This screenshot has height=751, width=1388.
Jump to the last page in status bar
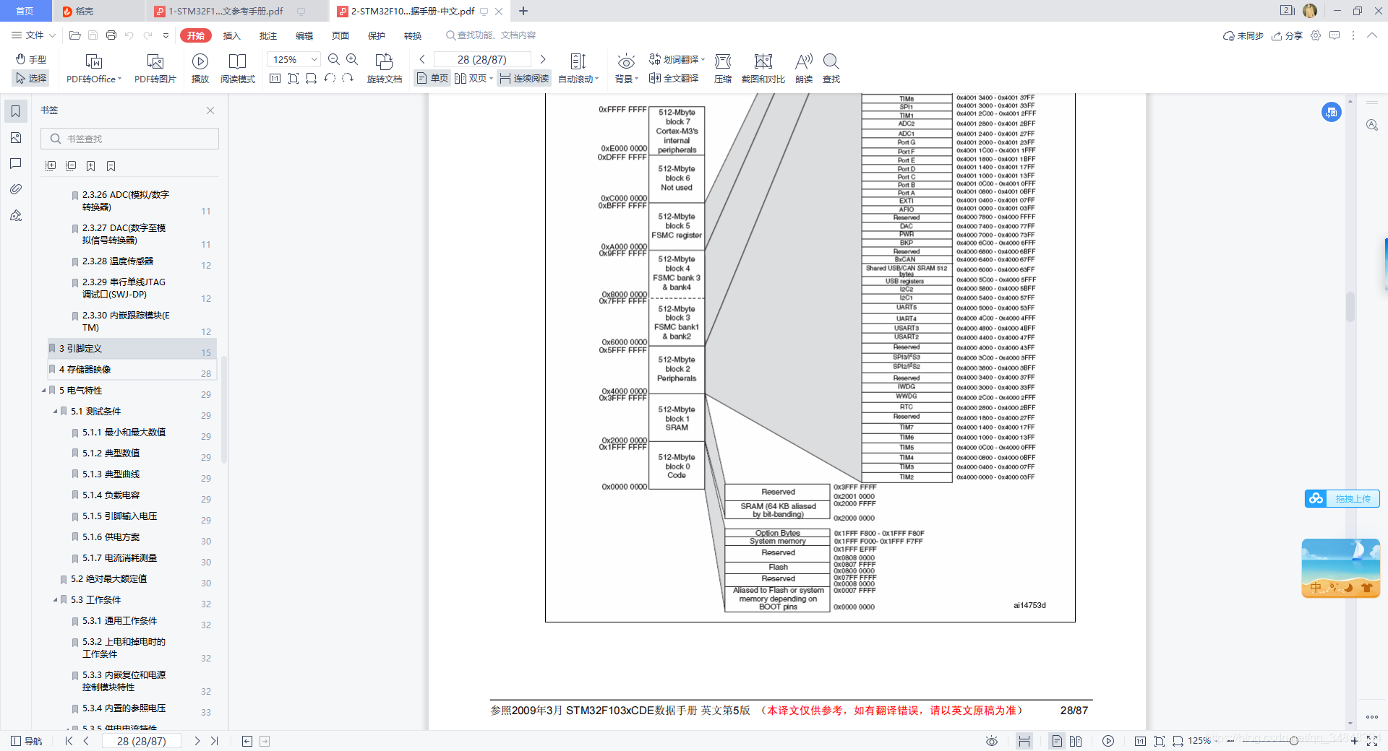pos(214,741)
